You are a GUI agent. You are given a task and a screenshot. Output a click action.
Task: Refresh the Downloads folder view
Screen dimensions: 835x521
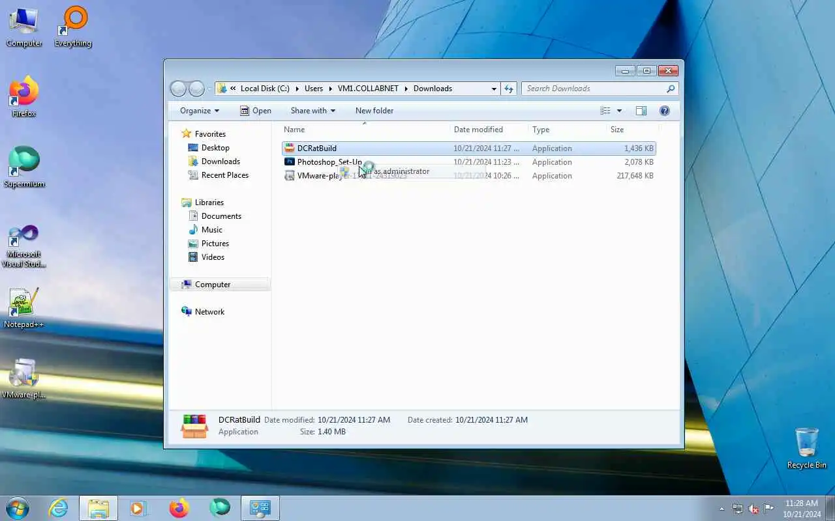[509, 89]
